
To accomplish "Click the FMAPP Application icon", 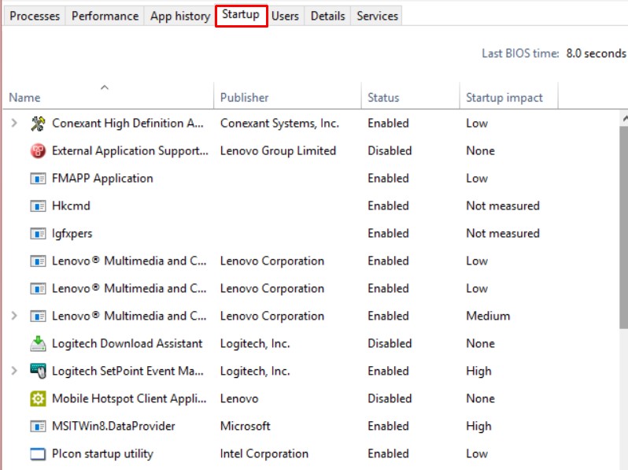I will [x=38, y=178].
